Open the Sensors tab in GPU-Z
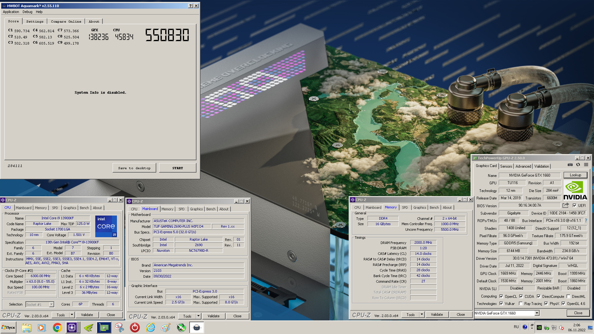Image resolution: width=594 pixels, height=334 pixels. (x=506, y=166)
